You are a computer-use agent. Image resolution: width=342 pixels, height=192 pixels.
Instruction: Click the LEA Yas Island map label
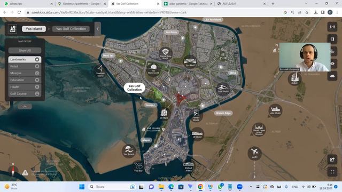[213, 20]
